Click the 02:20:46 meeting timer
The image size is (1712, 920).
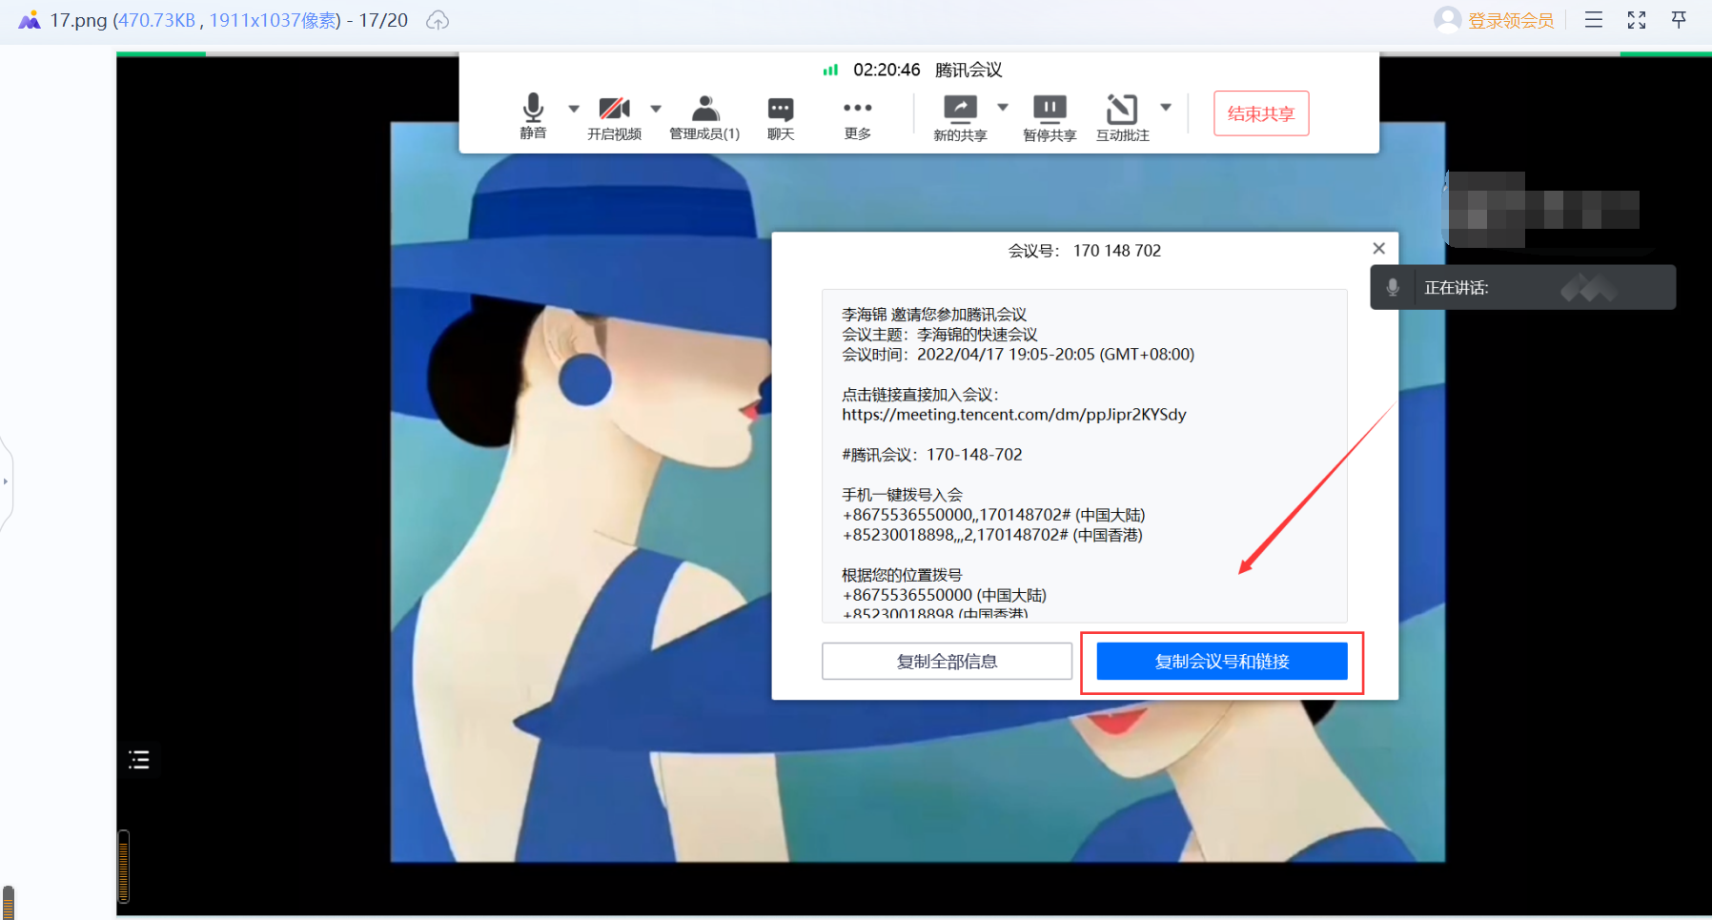point(887,70)
